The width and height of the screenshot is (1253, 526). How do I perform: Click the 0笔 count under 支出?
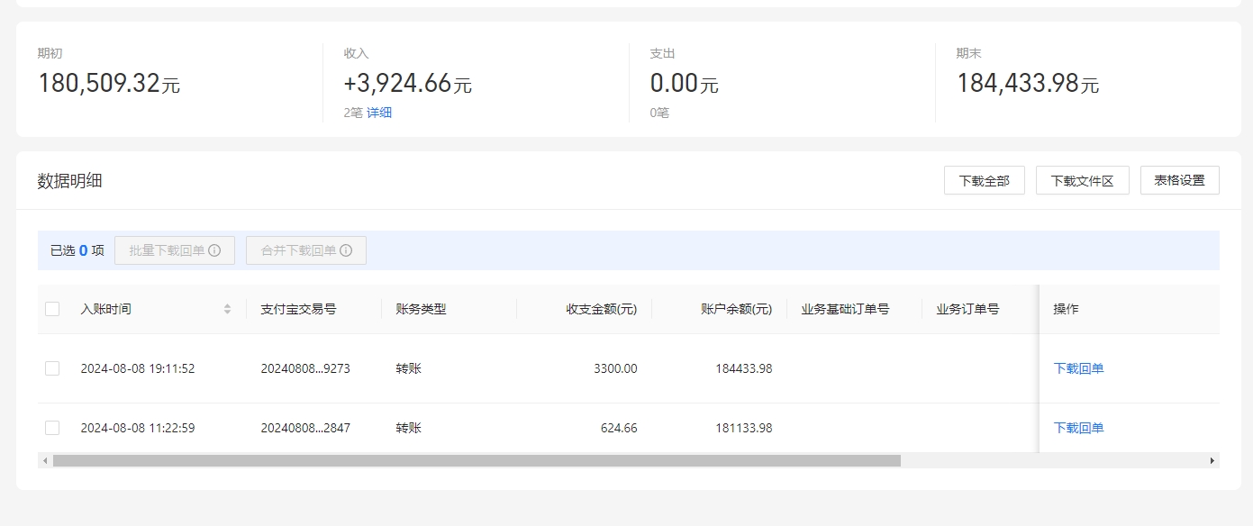(659, 113)
